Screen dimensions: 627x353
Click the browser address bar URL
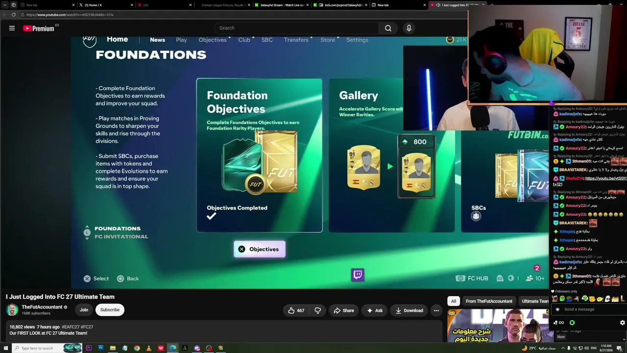[70, 15]
